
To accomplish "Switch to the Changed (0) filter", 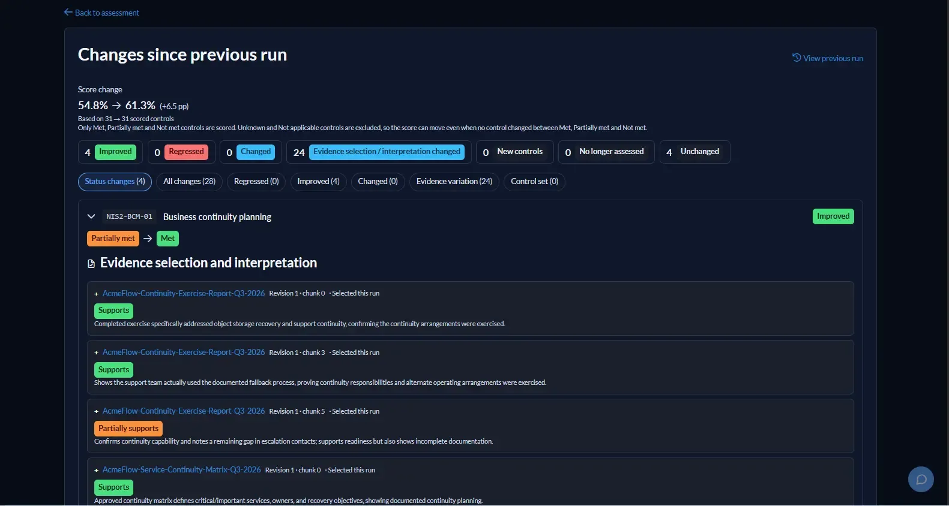I will pos(378,182).
